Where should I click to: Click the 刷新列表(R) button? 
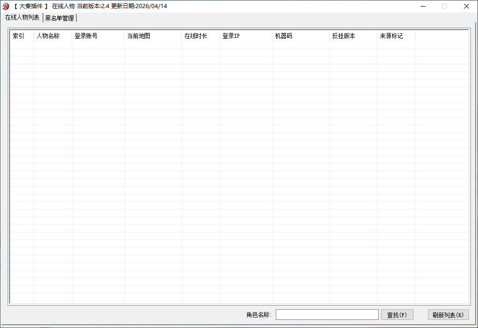click(448, 315)
